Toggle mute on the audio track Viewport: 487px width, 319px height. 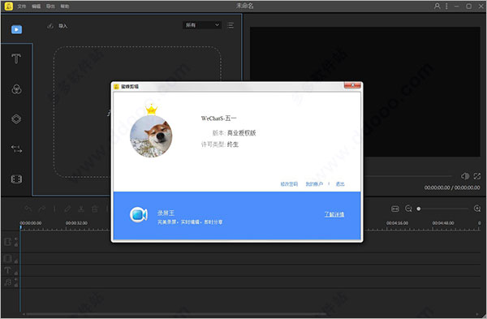pyautogui.click(x=16, y=279)
